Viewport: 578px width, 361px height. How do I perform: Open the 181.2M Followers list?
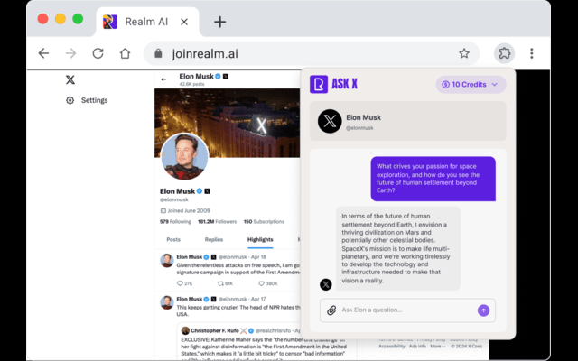217,222
